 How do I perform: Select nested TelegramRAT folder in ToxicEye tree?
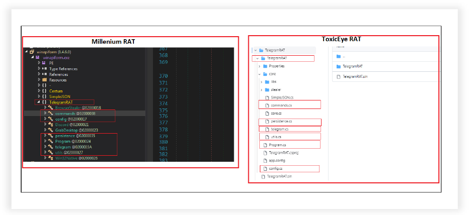pyautogui.click(x=277, y=58)
